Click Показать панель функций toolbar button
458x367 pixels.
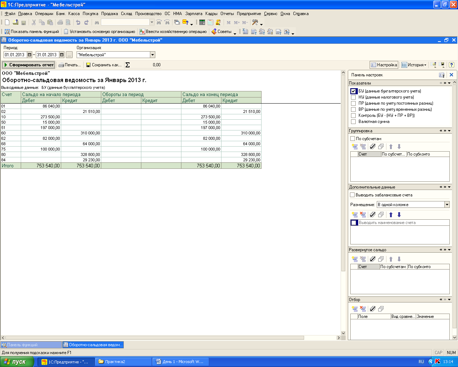(32, 32)
